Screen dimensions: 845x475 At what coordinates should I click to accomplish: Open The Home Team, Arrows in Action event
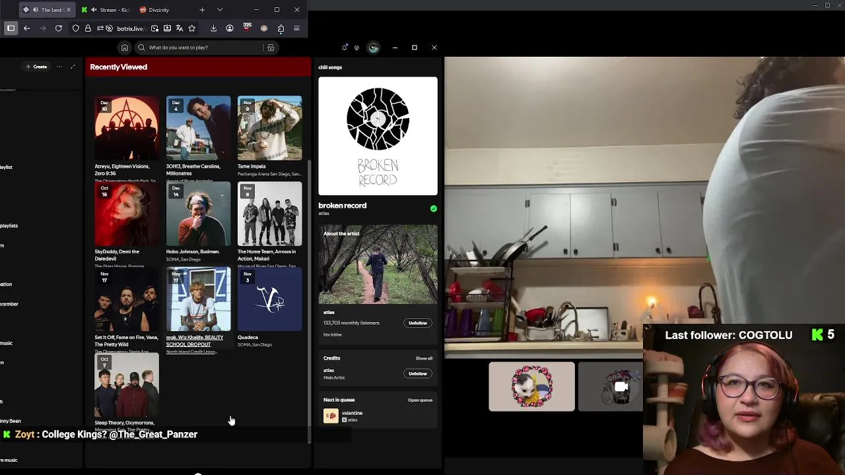(x=269, y=223)
